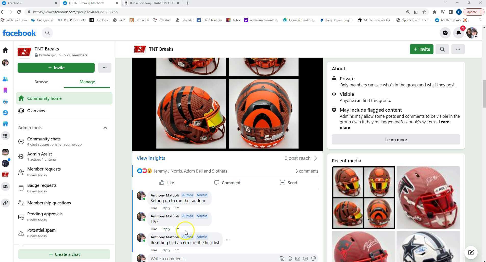Select the Home icon in the left sidebar
Image resolution: width=486 pixels, height=262 pixels.
click(5, 50)
